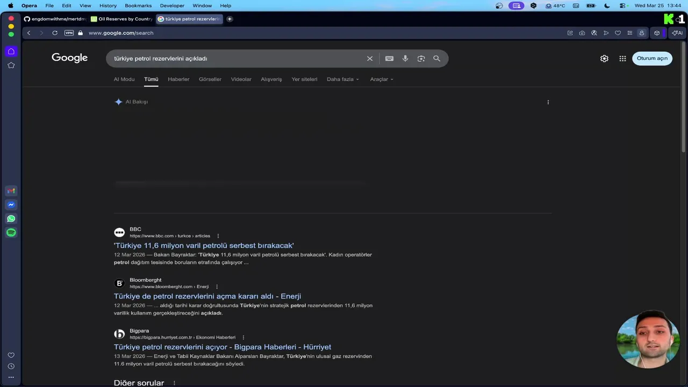Open extensions cube icon in toolbar

pos(657,33)
